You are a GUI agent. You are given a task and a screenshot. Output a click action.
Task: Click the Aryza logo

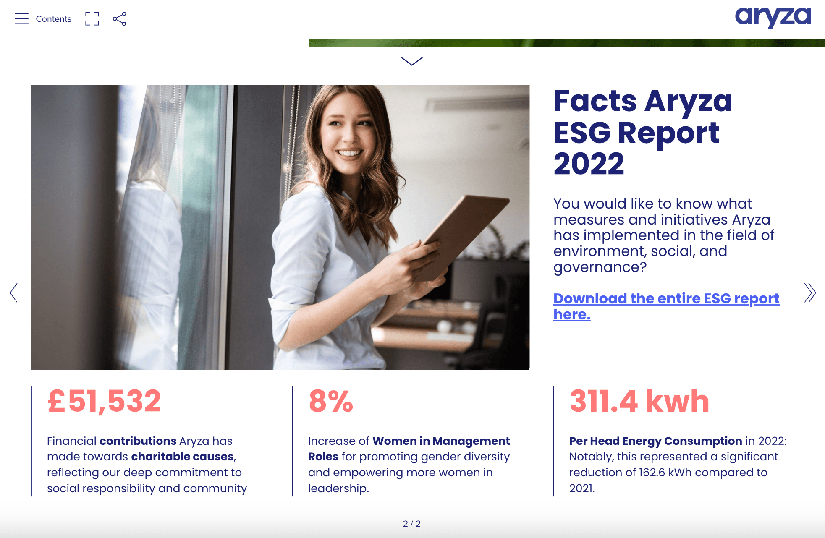point(773,18)
